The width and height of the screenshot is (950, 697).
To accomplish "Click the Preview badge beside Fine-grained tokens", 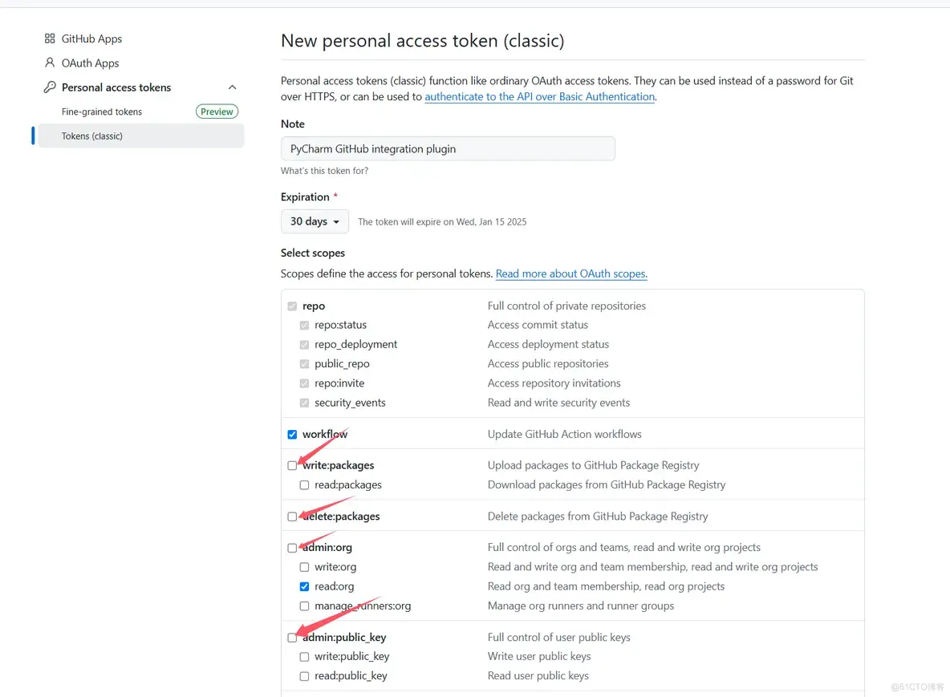I will pos(217,111).
